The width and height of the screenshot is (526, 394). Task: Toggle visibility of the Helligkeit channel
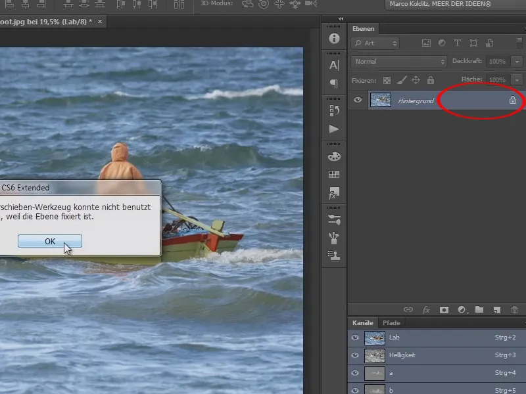pos(355,355)
